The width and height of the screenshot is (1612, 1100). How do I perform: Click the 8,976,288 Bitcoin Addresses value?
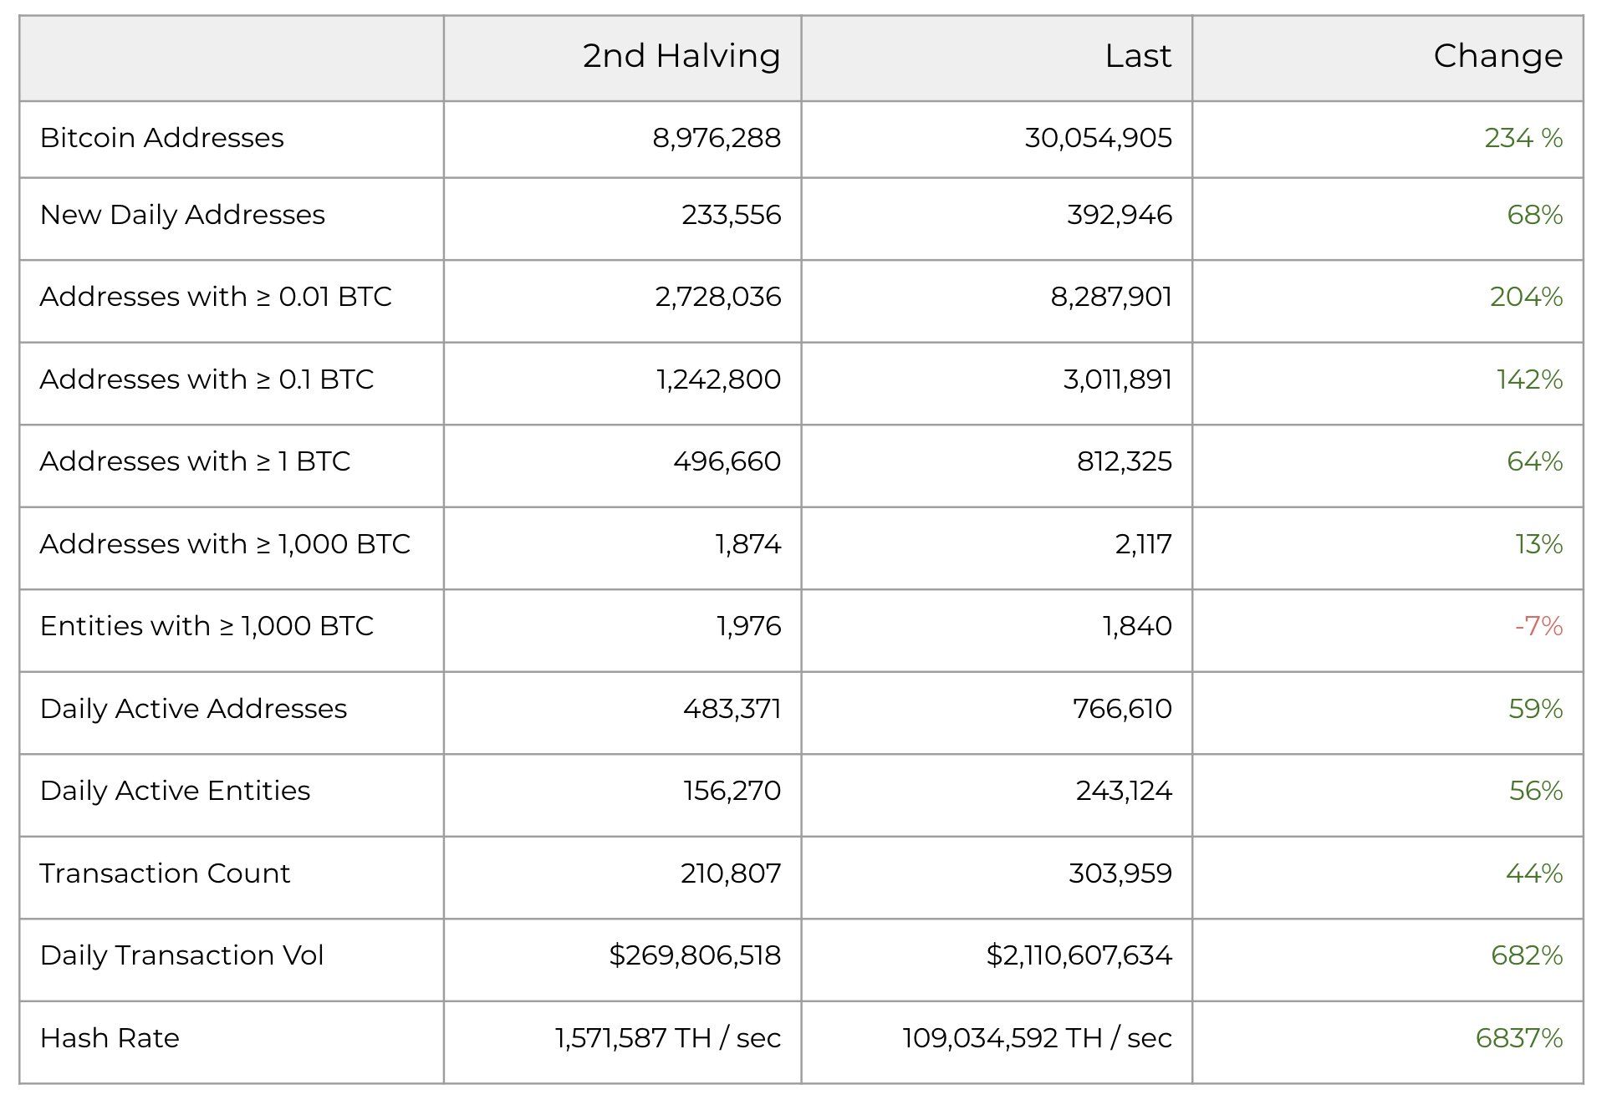[x=716, y=138]
